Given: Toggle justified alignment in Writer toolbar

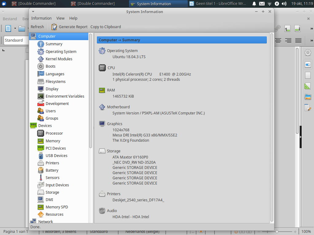Looking at the screenshot, I should [298, 40].
